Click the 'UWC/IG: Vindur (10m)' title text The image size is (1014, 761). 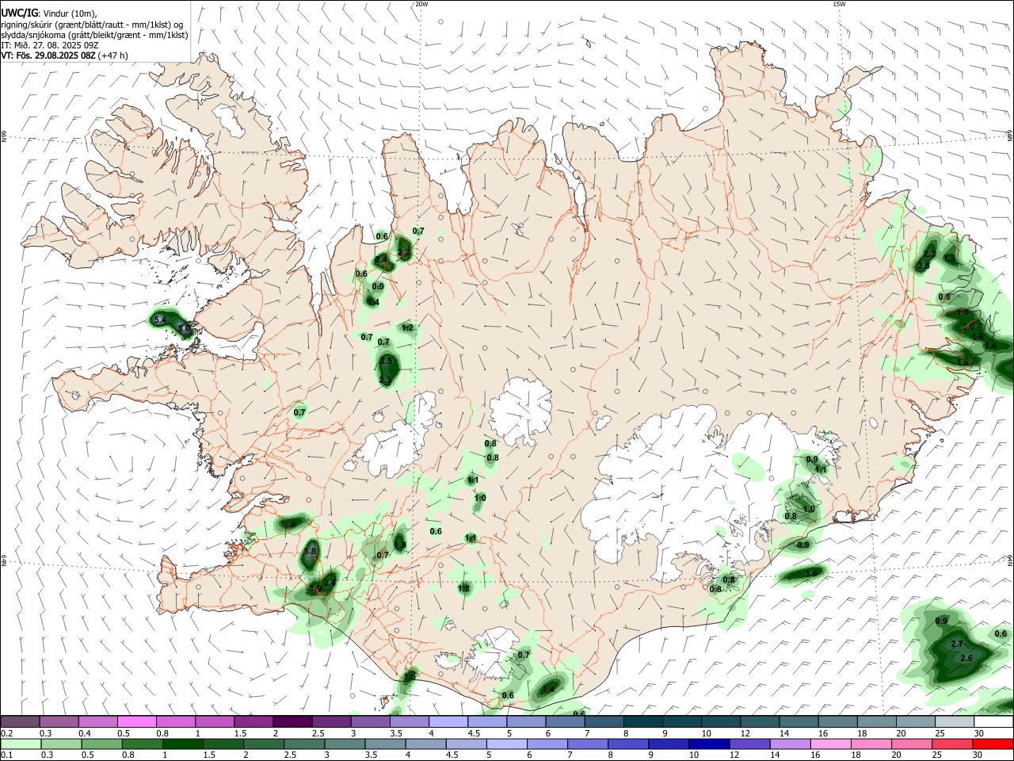48,13
